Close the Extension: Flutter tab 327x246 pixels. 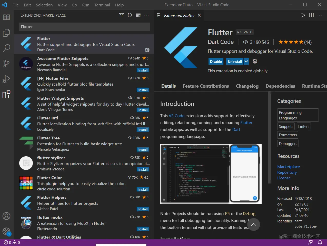click(x=199, y=15)
